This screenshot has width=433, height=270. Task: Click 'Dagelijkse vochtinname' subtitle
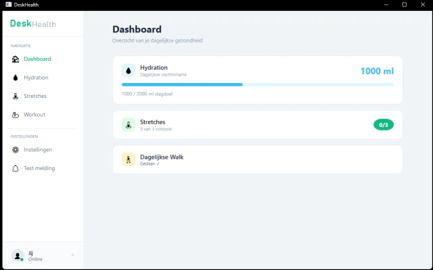164,75
